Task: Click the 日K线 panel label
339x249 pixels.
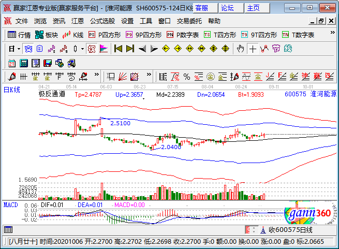Action: click(12, 90)
